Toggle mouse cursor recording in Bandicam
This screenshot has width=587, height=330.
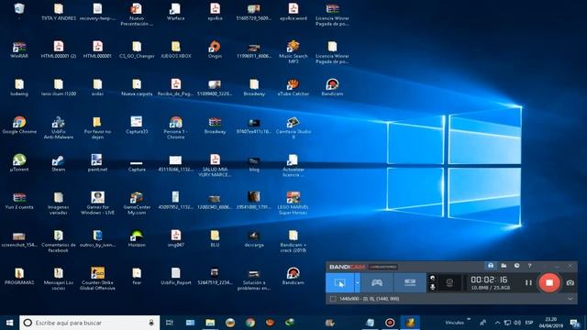tap(432, 278)
